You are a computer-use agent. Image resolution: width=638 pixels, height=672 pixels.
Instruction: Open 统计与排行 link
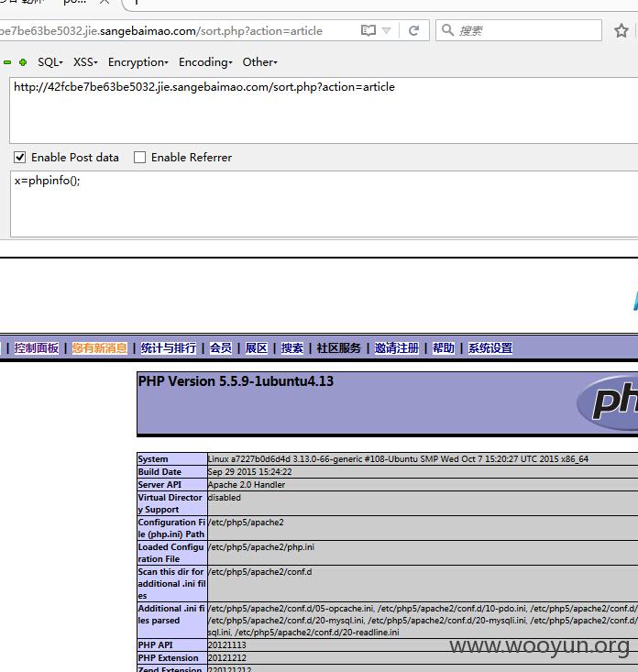pos(169,348)
